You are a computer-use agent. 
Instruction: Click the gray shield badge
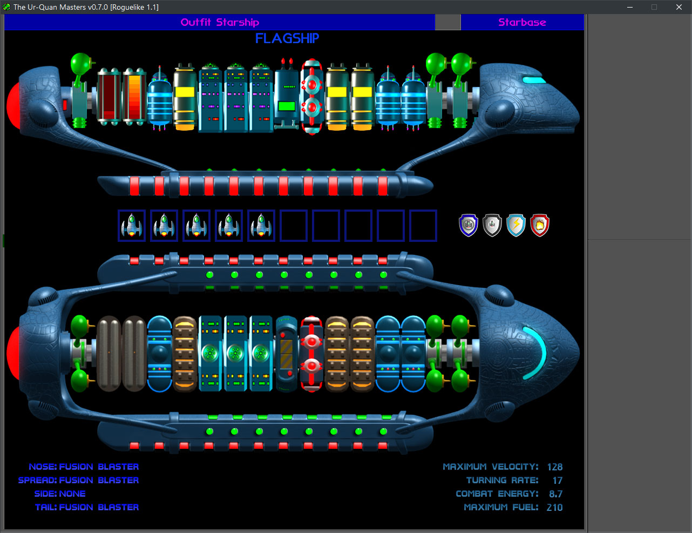pos(492,225)
